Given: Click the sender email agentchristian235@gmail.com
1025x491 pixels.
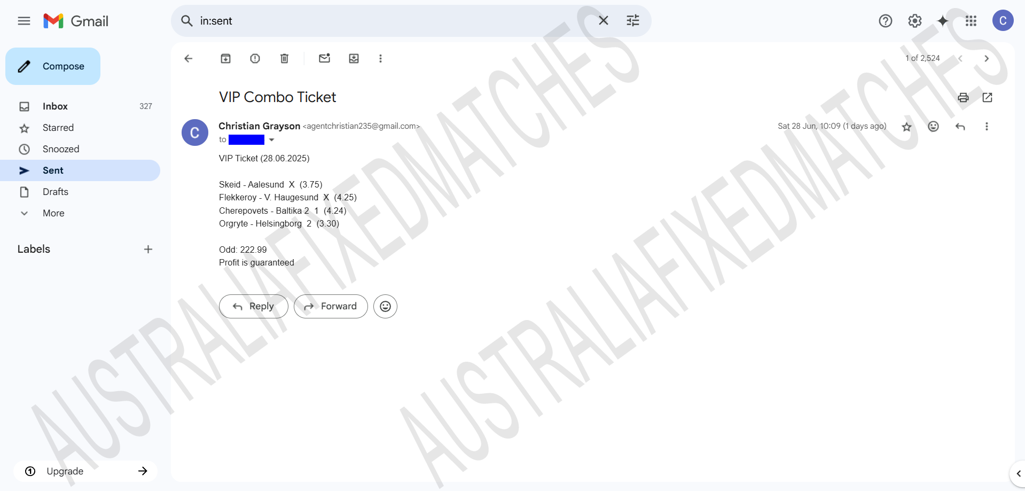Looking at the screenshot, I should pos(361,126).
